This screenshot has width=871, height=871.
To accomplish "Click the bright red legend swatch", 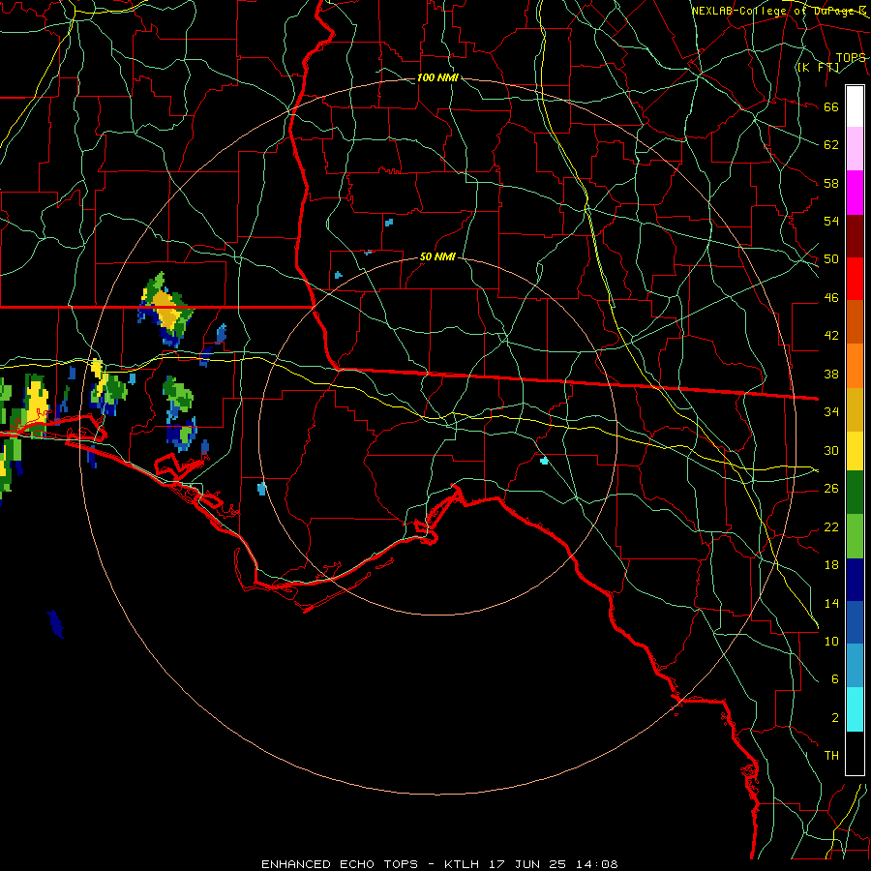I will tap(855, 279).
